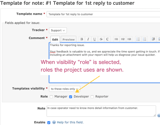
Task: Insert an unordered bullet list
Action: point(138,39)
